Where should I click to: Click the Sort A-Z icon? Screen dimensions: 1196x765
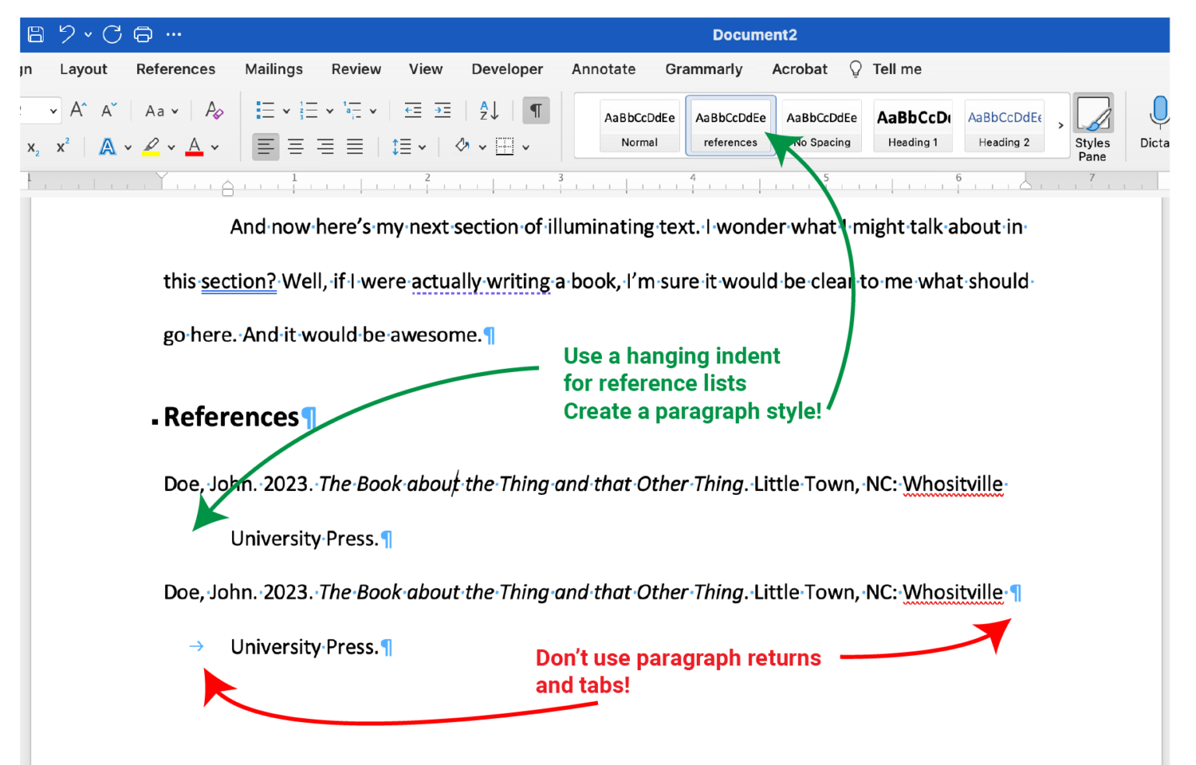coord(488,111)
